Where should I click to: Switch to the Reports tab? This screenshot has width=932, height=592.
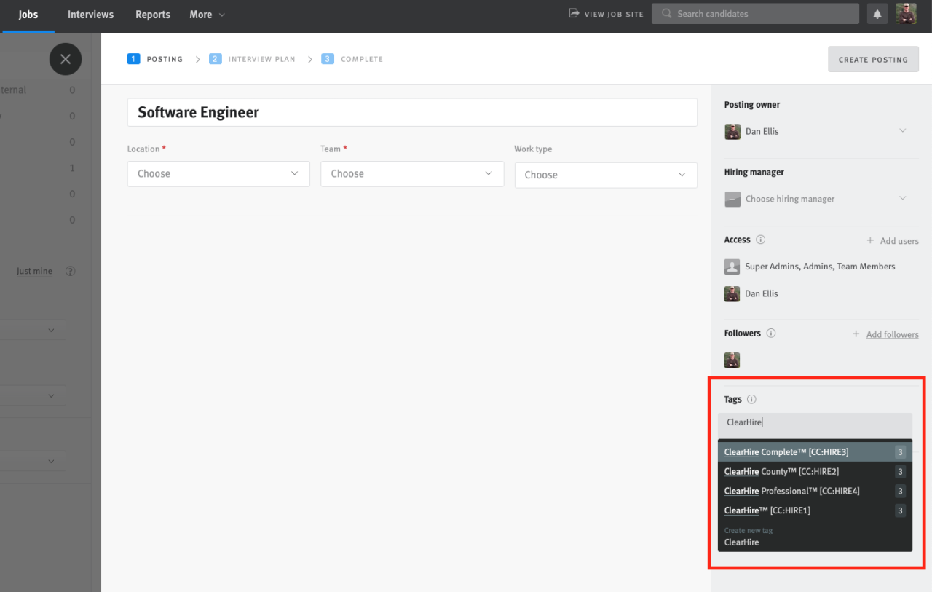click(x=153, y=15)
